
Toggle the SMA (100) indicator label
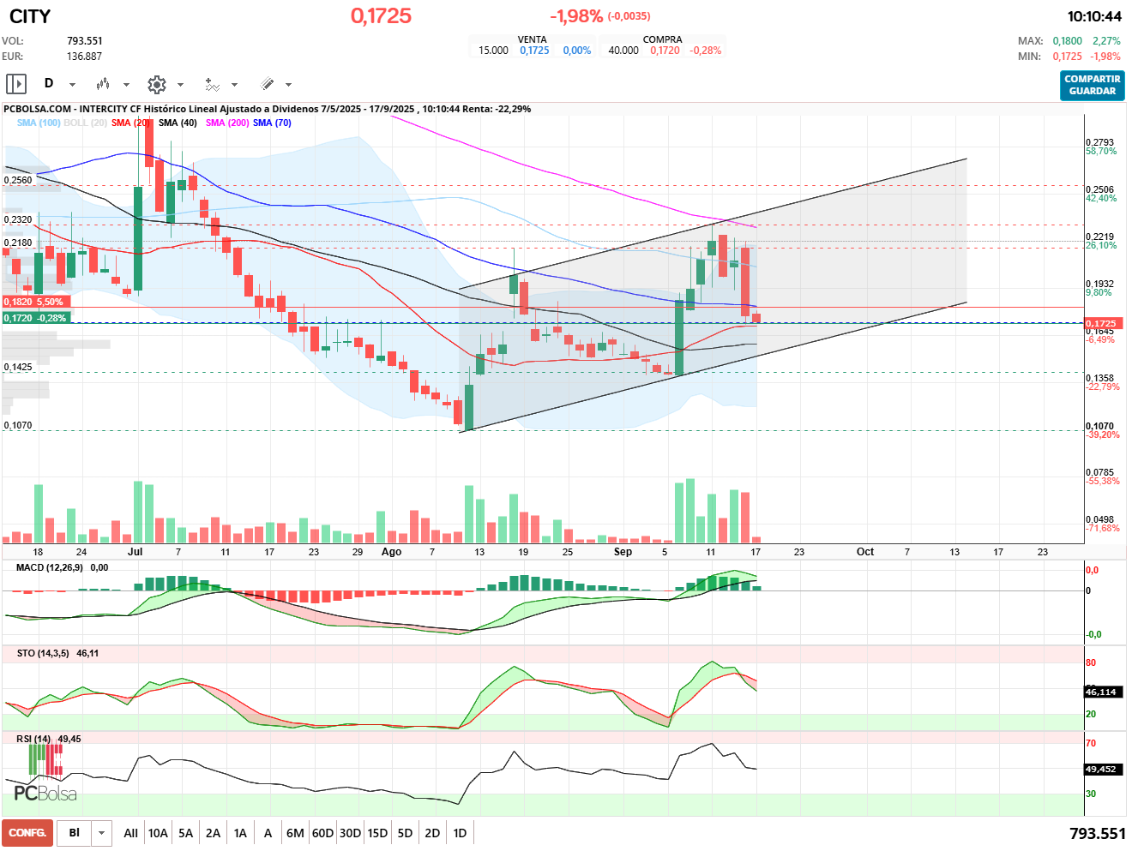(39, 123)
